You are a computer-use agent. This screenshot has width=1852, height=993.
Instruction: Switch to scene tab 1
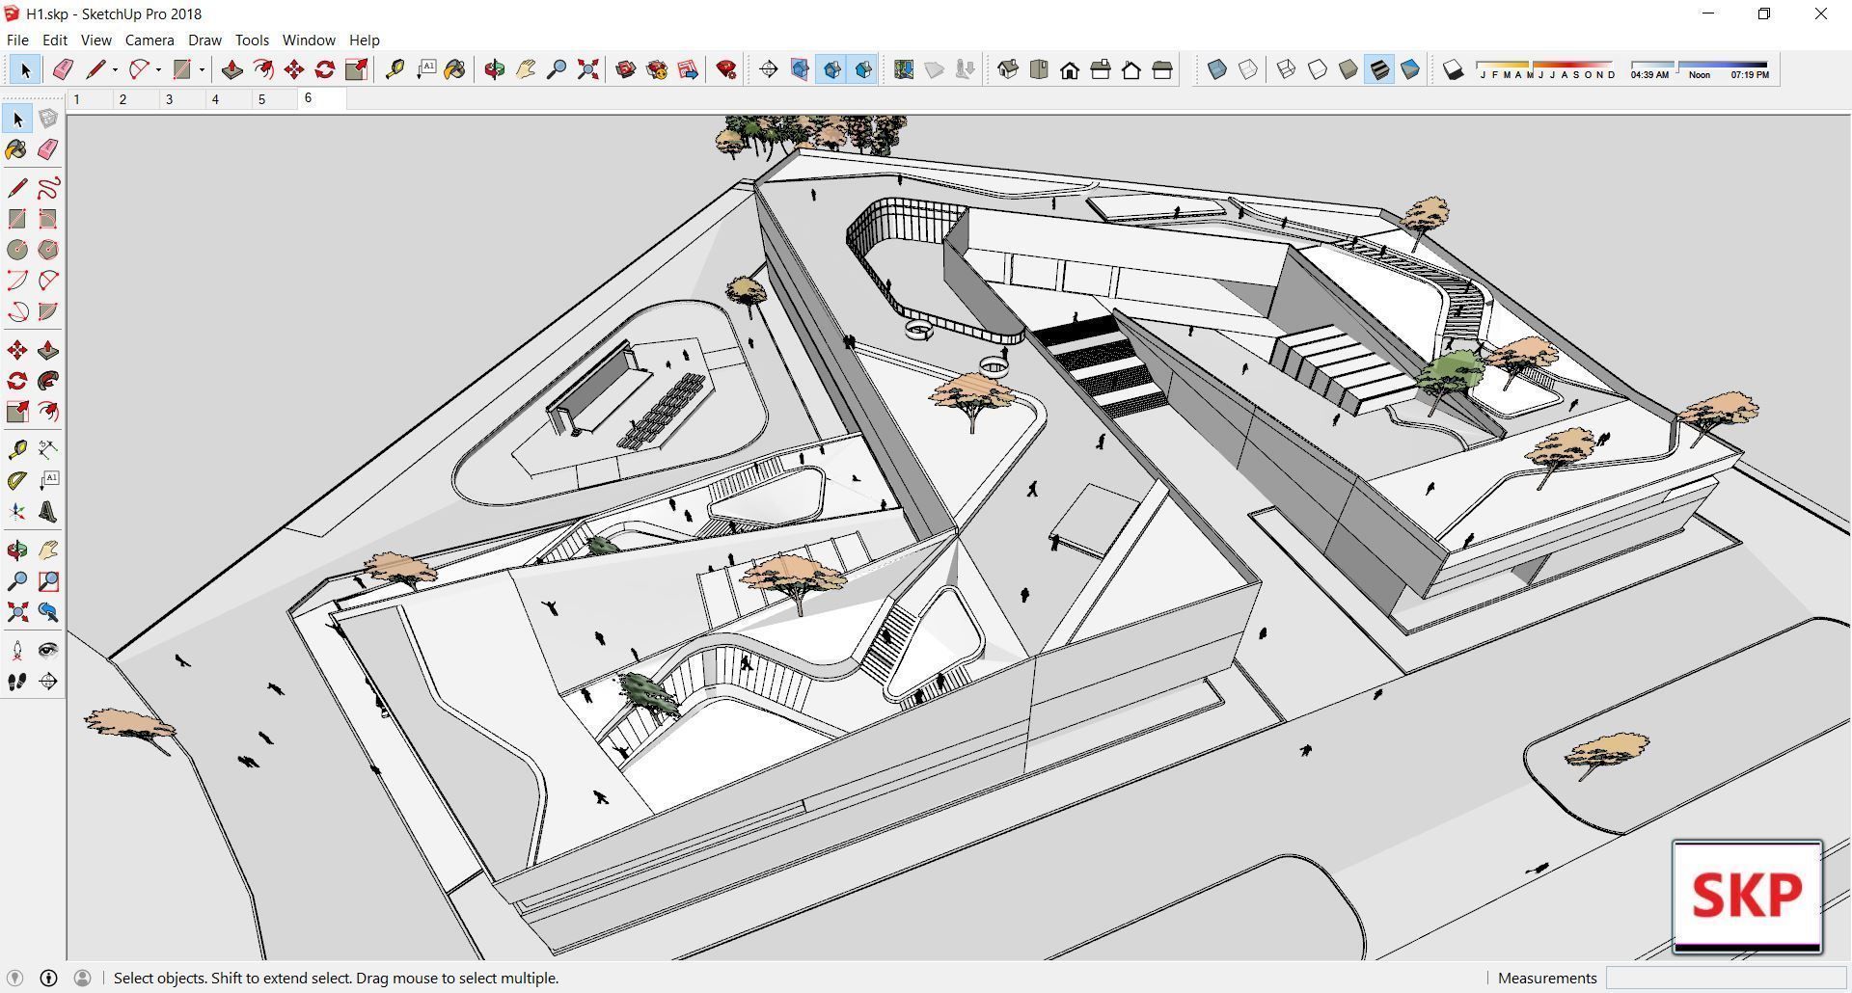[x=89, y=99]
